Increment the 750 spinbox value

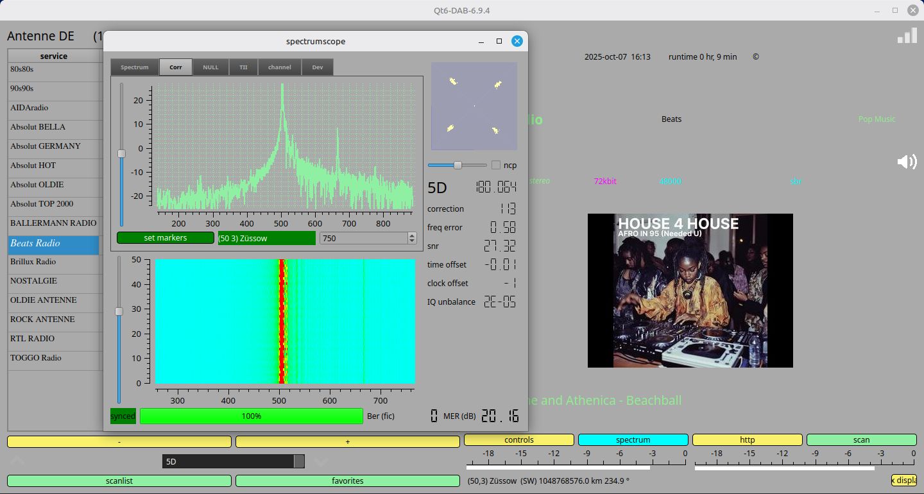pos(411,235)
